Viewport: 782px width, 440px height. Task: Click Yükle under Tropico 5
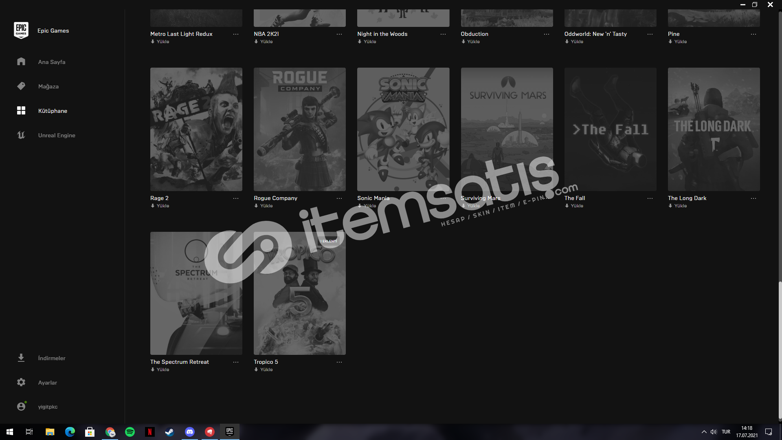(264, 370)
